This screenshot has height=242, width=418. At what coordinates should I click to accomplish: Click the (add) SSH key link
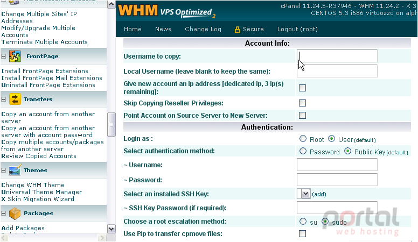tap(319, 194)
